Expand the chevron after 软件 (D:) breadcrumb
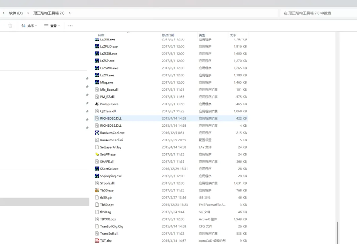Image resolution: width=357 pixels, height=244 pixels. tap(28, 13)
